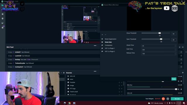The width and height of the screenshot is (187, 105).
Task: Click the Release Time input field
Action: pos(159,54)
